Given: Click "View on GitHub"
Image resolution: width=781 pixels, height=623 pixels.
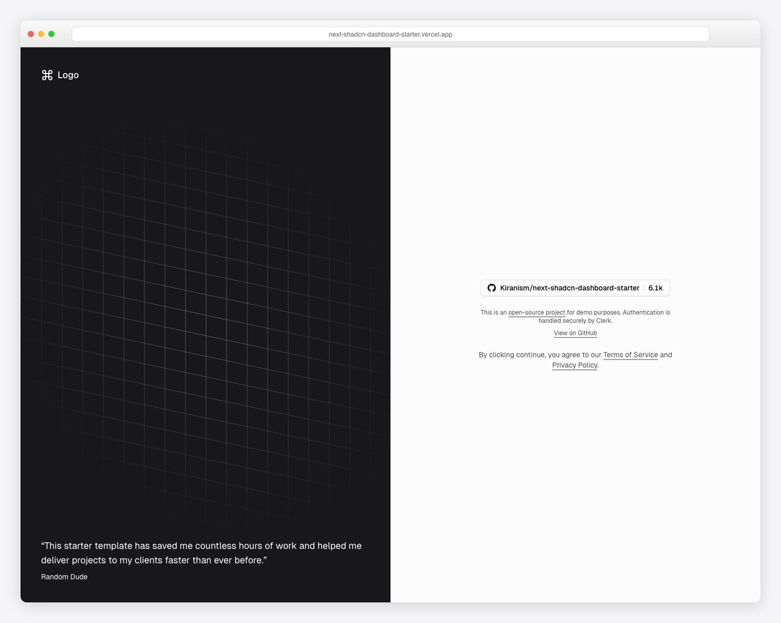Looking at the screenshot, I should pyautogui.click(x=575, y=333).
